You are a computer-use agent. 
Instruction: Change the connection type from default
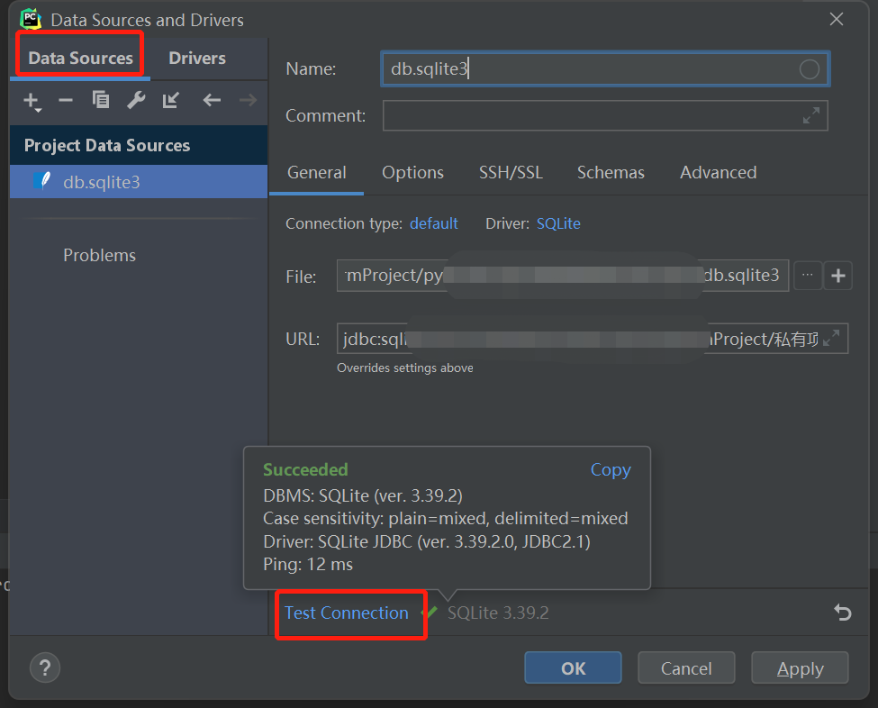point(433,222)
